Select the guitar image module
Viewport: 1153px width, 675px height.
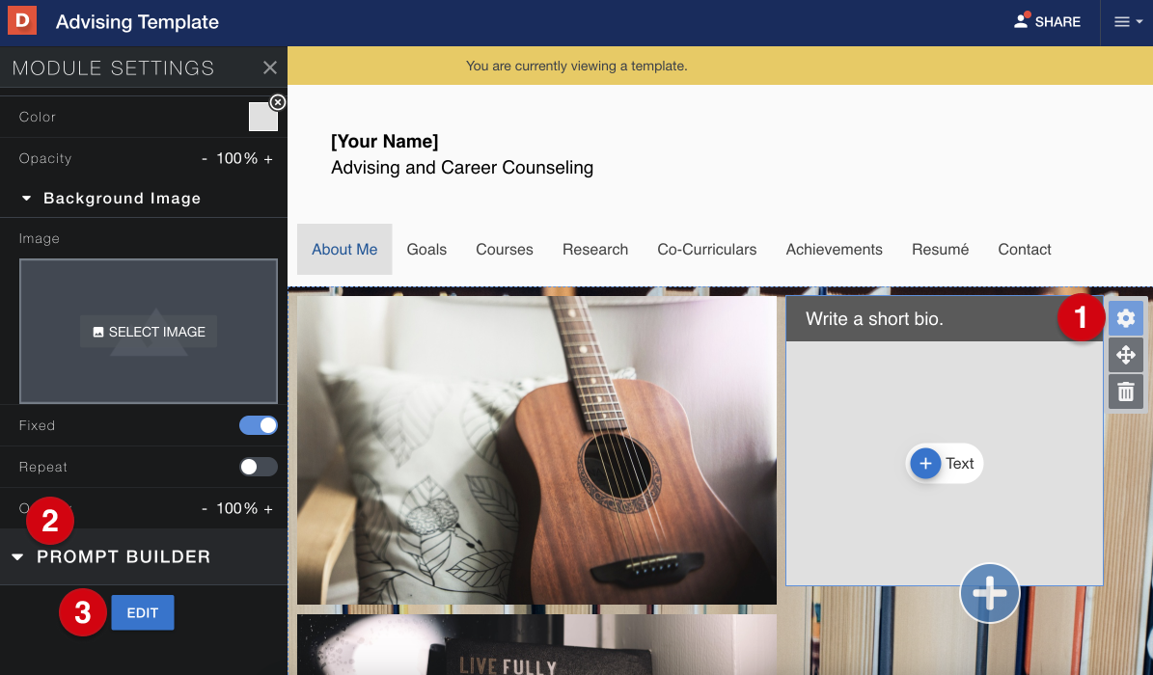(x=536, y=450)
